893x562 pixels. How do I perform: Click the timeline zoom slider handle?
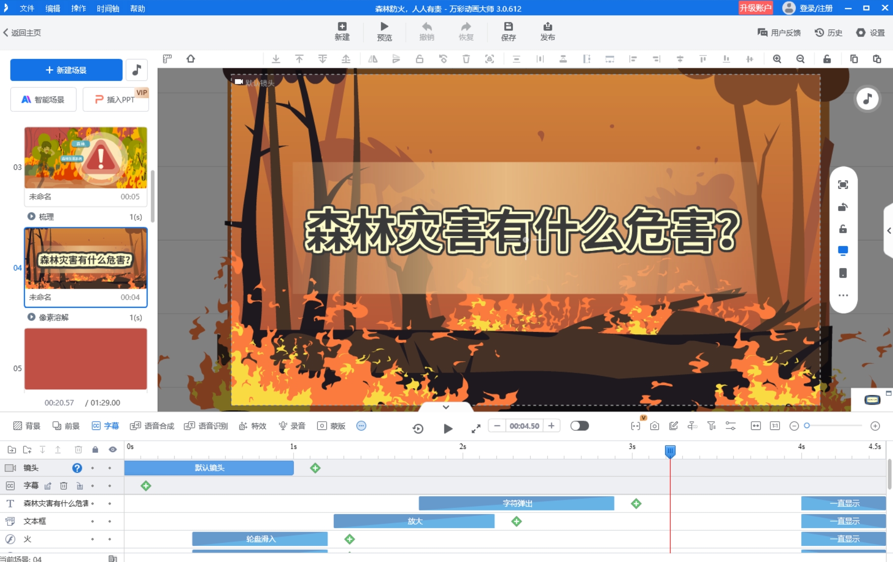coord(807,426)
